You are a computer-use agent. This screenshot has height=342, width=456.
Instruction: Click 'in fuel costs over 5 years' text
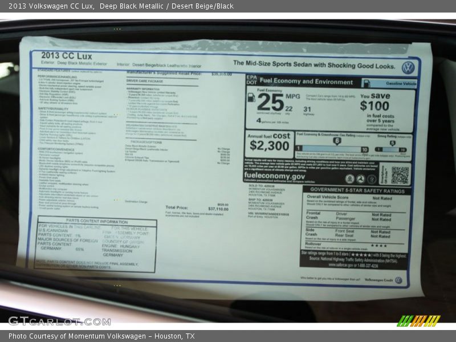click(x=381, y=118)
